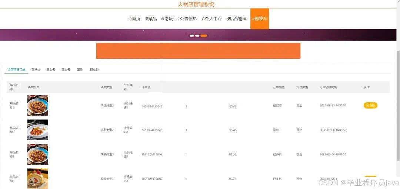
Task: Click the 菜品照片 column header
Action: point(33,87)
